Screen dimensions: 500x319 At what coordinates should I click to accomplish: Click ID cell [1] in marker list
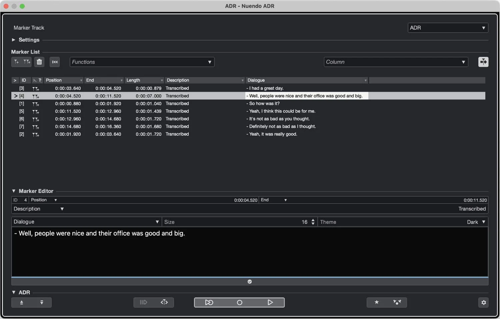tap(22, 104)
